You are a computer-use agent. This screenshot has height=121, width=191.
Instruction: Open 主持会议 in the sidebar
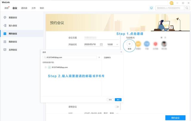tap(13, 50)
